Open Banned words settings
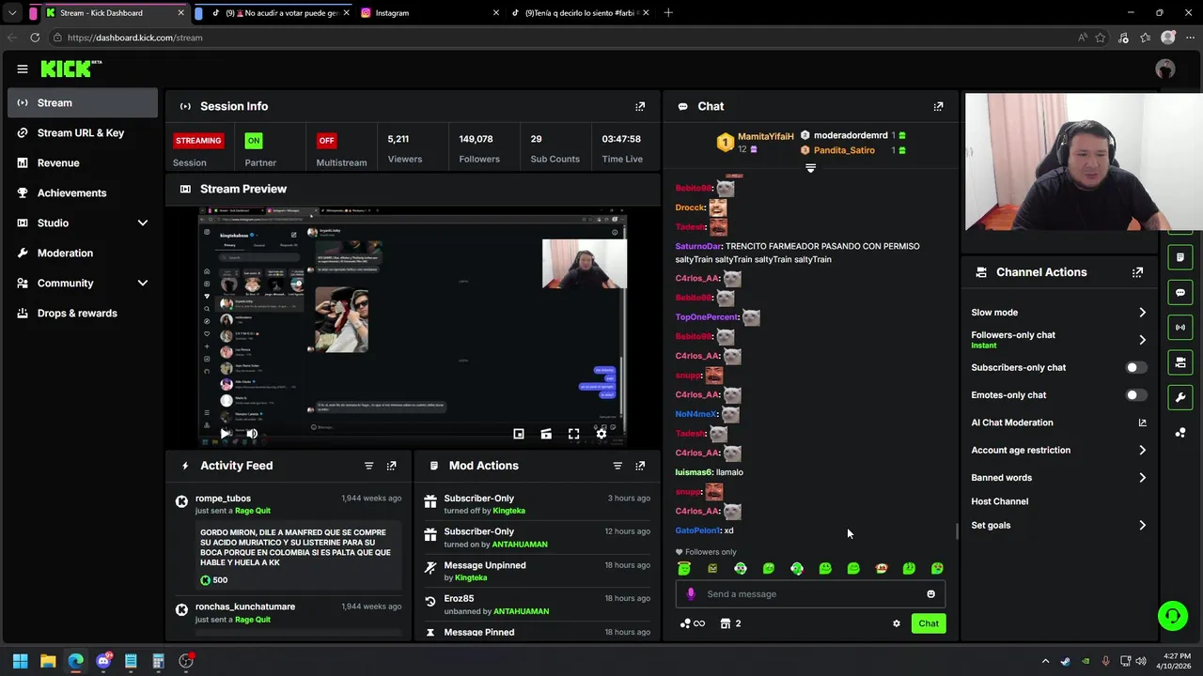Image resolution: width=1203 pixels, height=676 pixels. (1058, 478)
